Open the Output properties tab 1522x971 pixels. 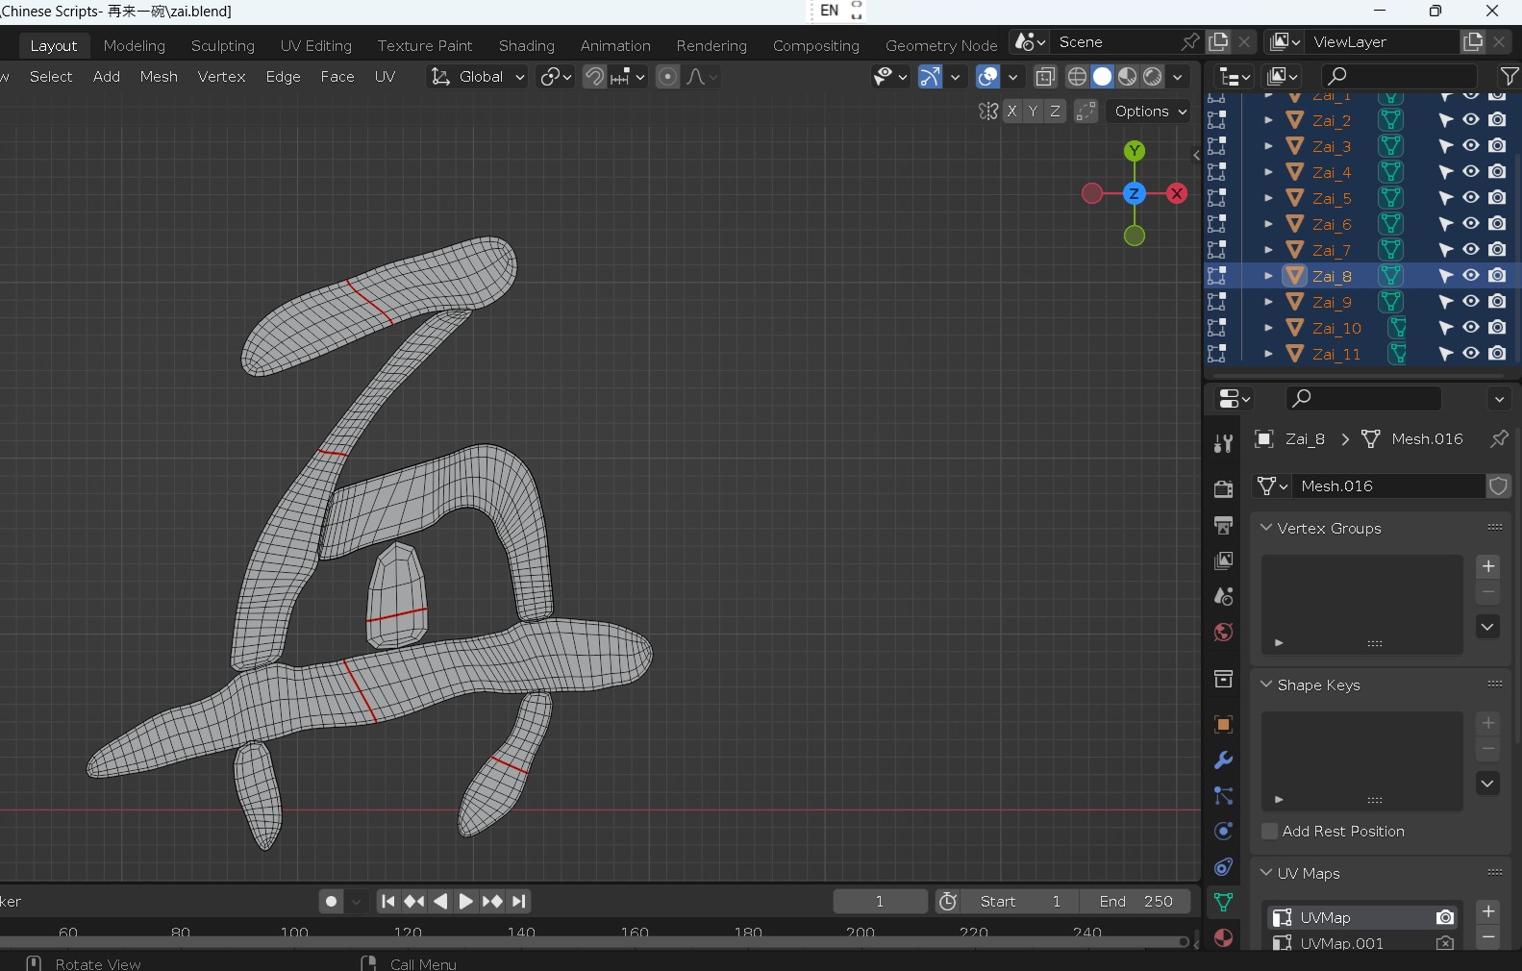[x=1223, y=525]
